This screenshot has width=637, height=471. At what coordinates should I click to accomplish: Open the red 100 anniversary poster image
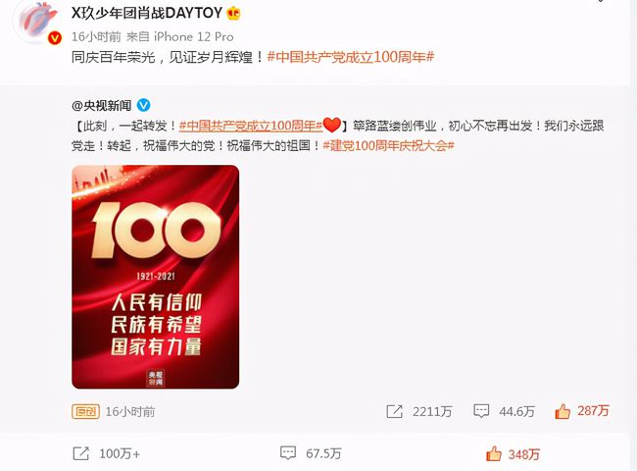point(156,277)
